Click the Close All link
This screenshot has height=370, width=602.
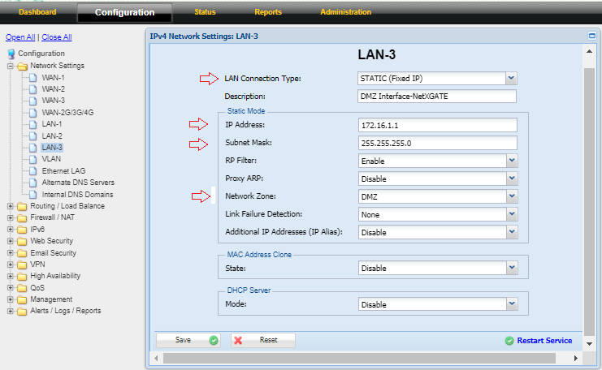(57, 37)
